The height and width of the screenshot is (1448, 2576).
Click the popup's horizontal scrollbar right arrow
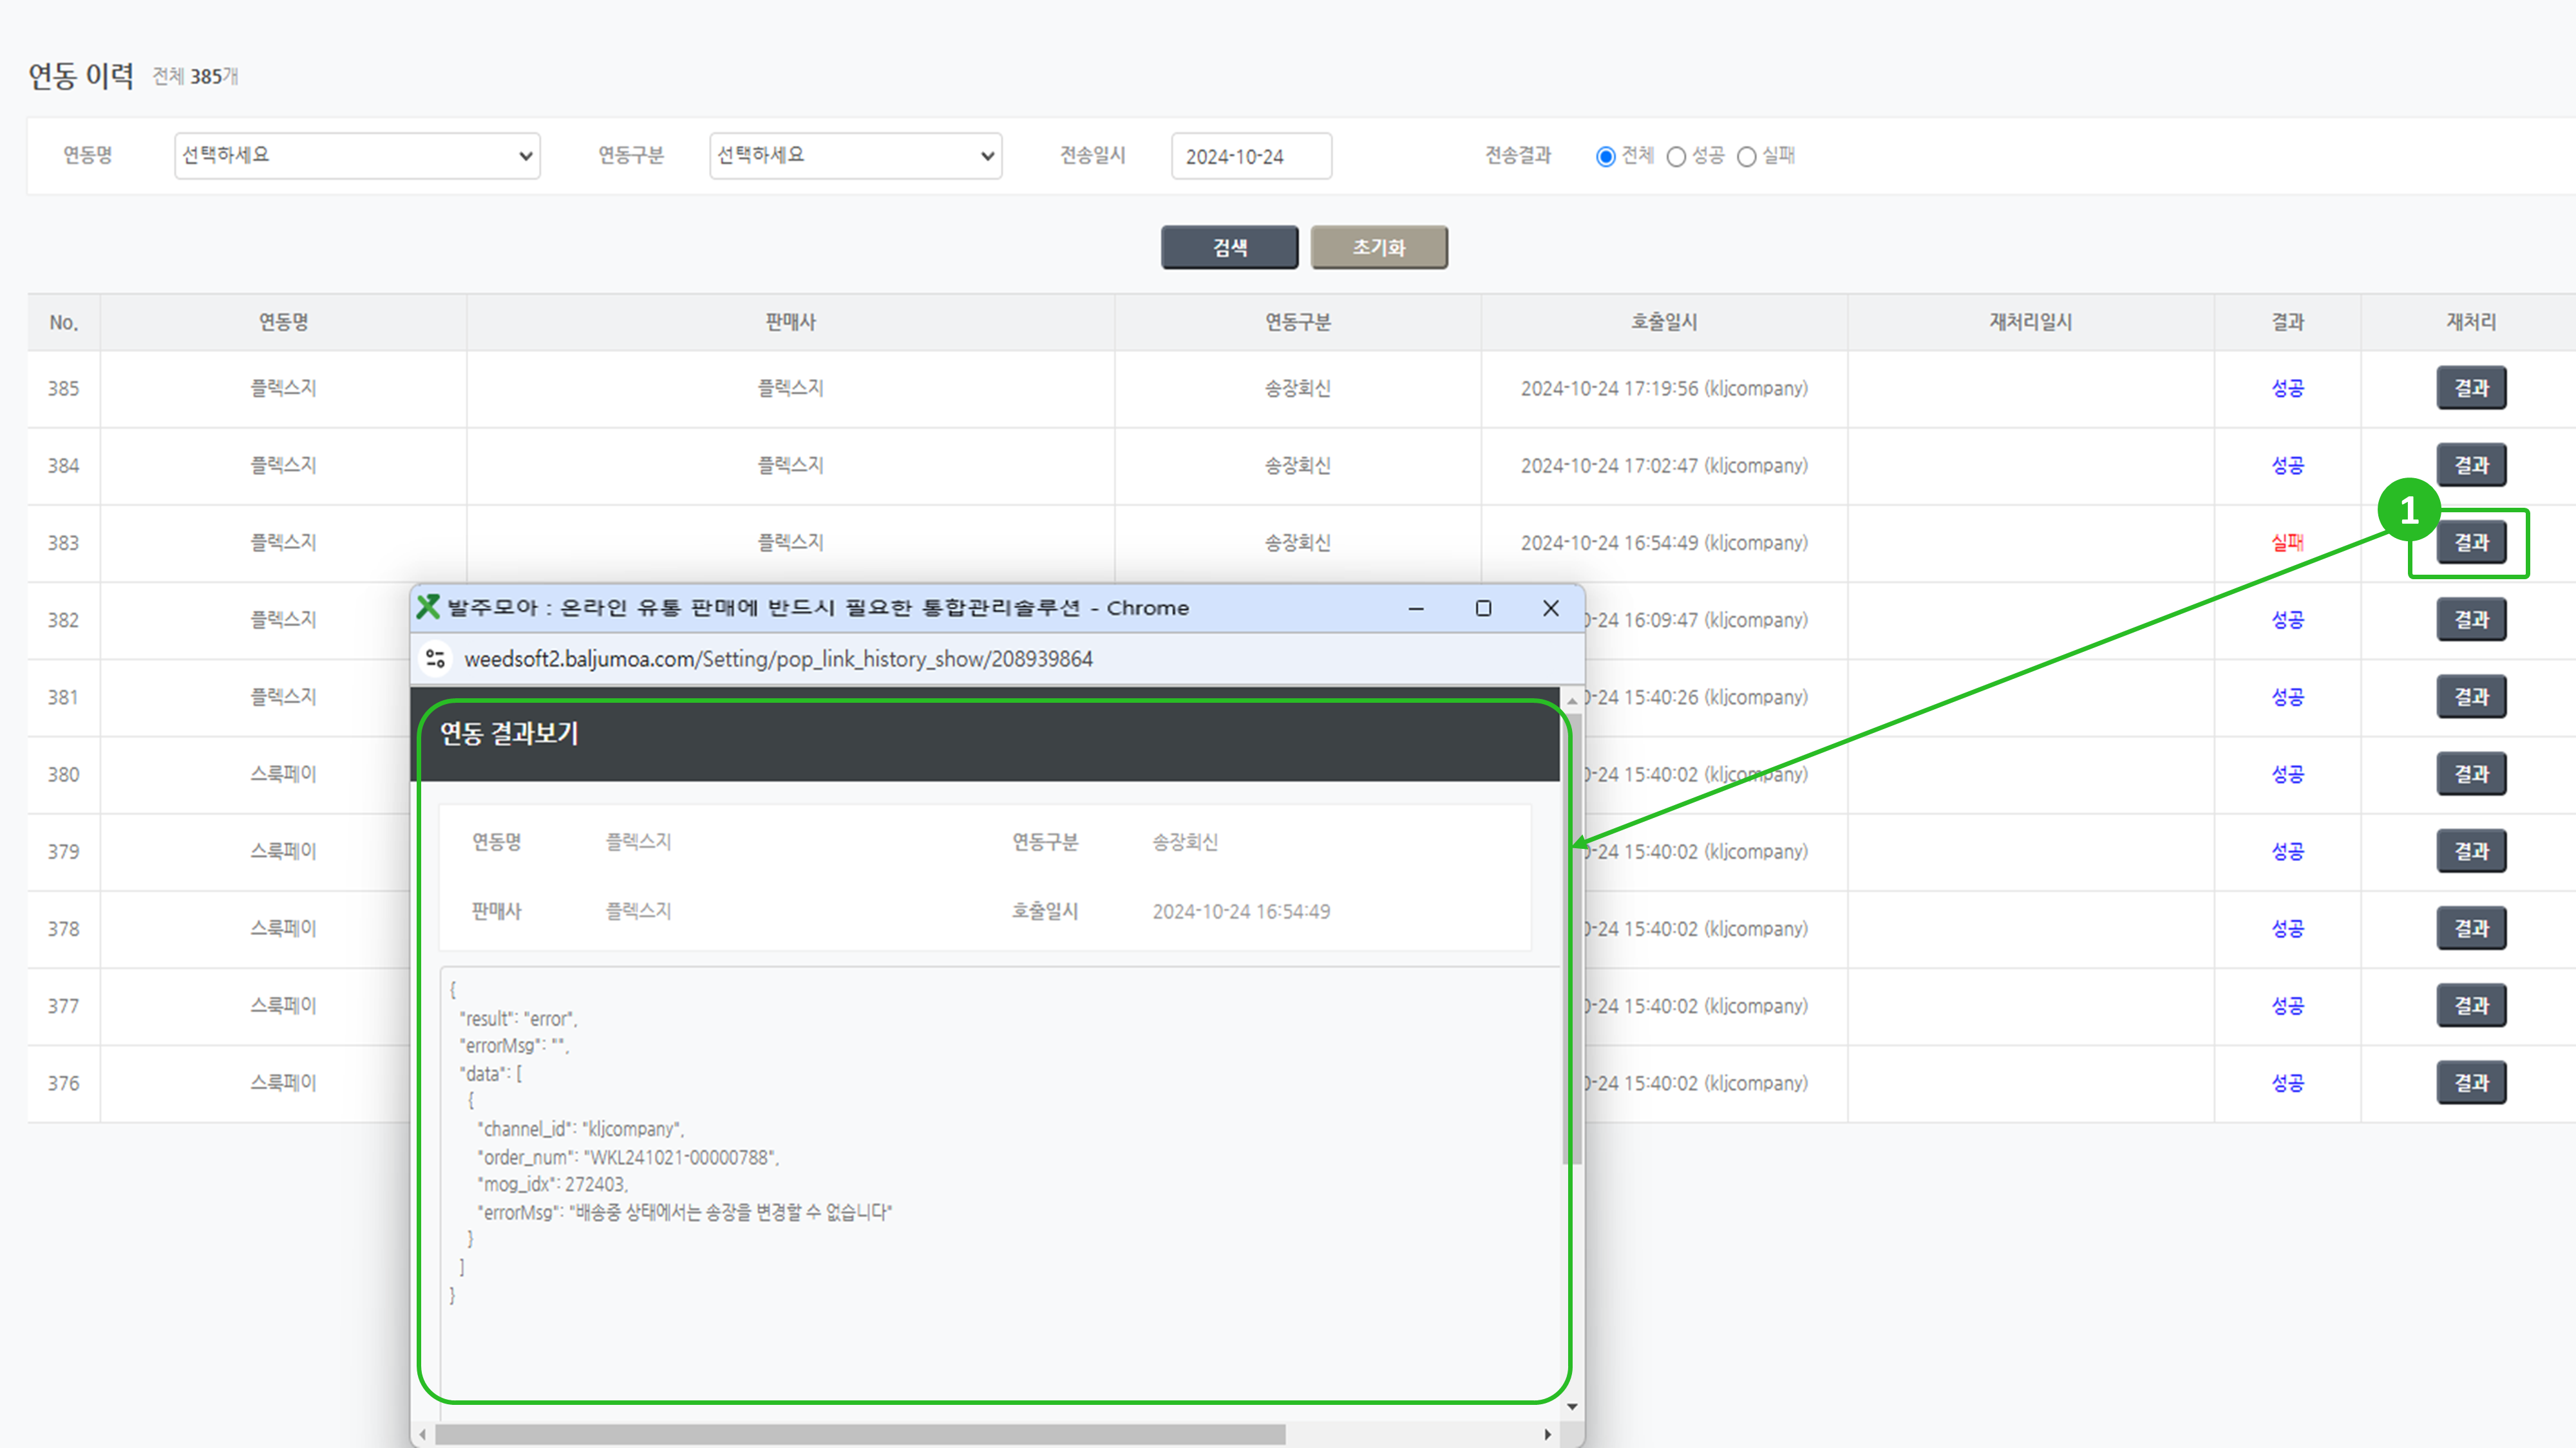tap(1548, 1434)
